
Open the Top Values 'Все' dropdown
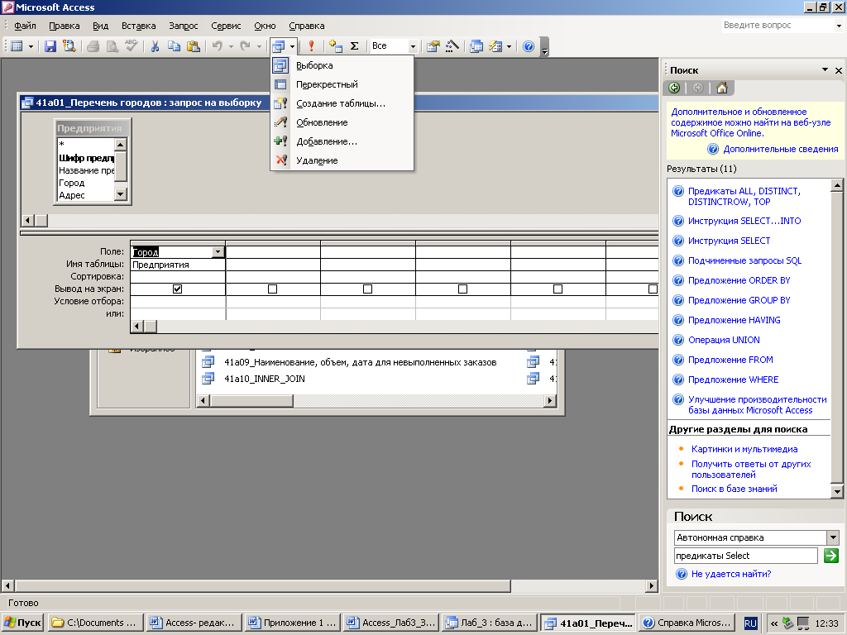(413, 46)
